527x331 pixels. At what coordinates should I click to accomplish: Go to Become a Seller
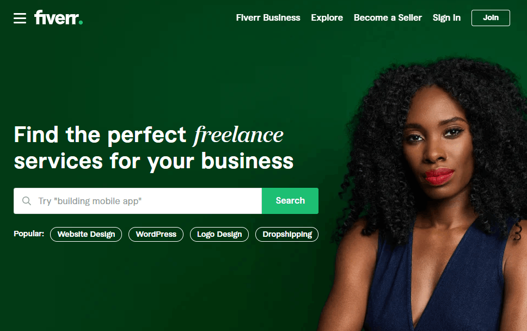click(x=388, y=18)
